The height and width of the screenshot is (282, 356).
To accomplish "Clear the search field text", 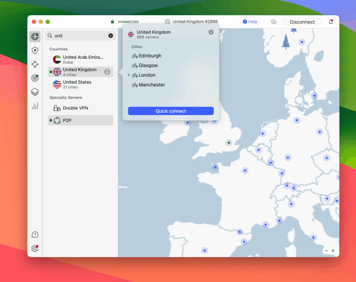I will [x=111, y=36].
